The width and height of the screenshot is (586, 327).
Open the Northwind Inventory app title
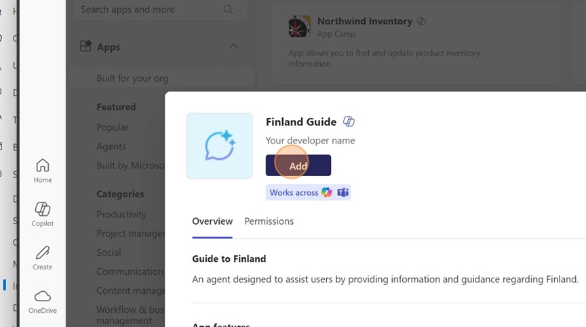click(365, 21)
